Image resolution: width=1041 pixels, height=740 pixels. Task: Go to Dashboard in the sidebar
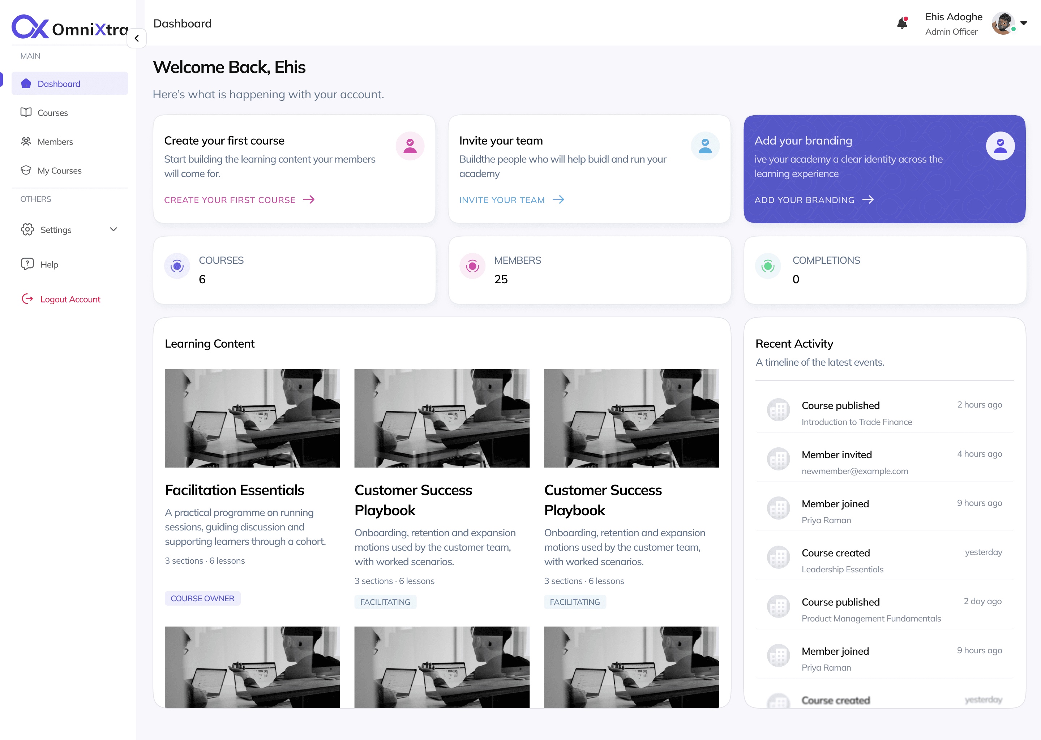coord(70,83)
